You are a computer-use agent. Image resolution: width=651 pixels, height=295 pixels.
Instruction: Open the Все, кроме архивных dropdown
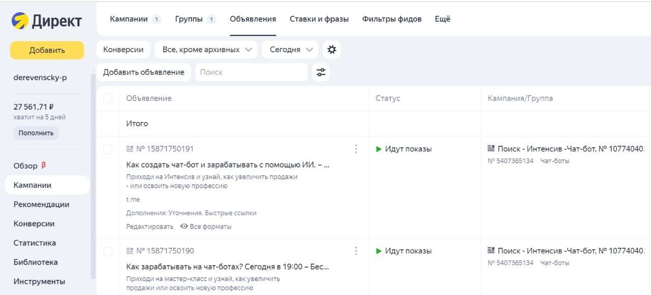pos(207,50)
